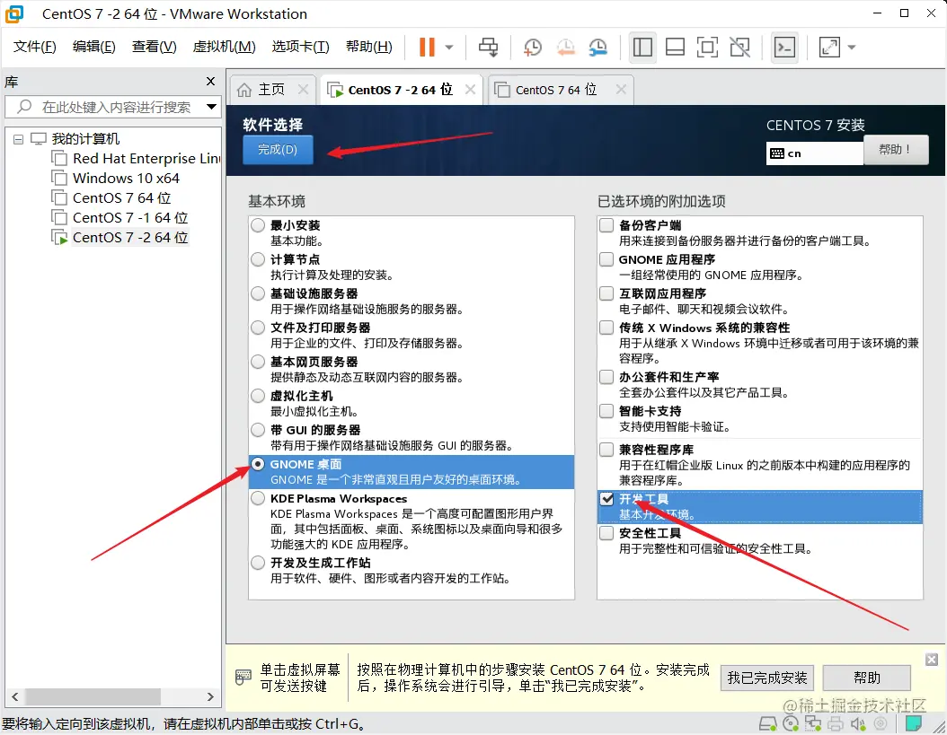Click the hard disk status bar icon
Viewport: 947px width, 735px height.
[767, 723]
